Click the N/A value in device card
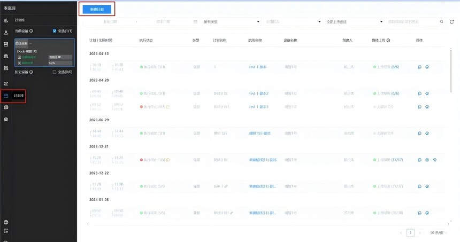Screen dimensions: 460x242 point(60,63)
